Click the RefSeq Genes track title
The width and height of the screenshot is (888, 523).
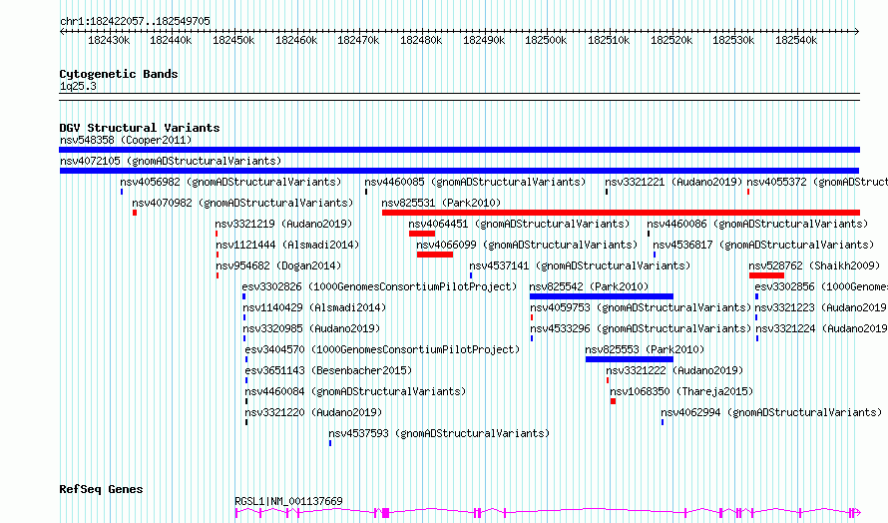tap(101, 490)
